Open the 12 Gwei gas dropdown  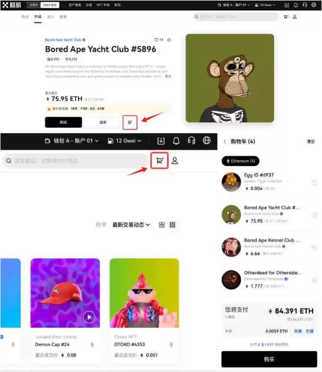pos(125,141)
